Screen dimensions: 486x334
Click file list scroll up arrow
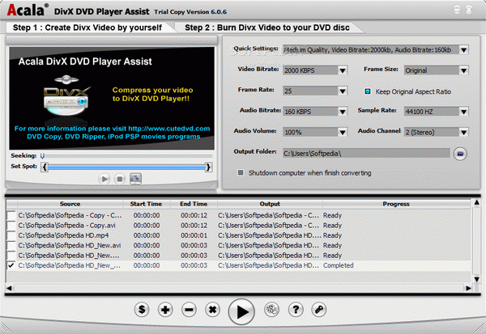(x=477, y=203)
